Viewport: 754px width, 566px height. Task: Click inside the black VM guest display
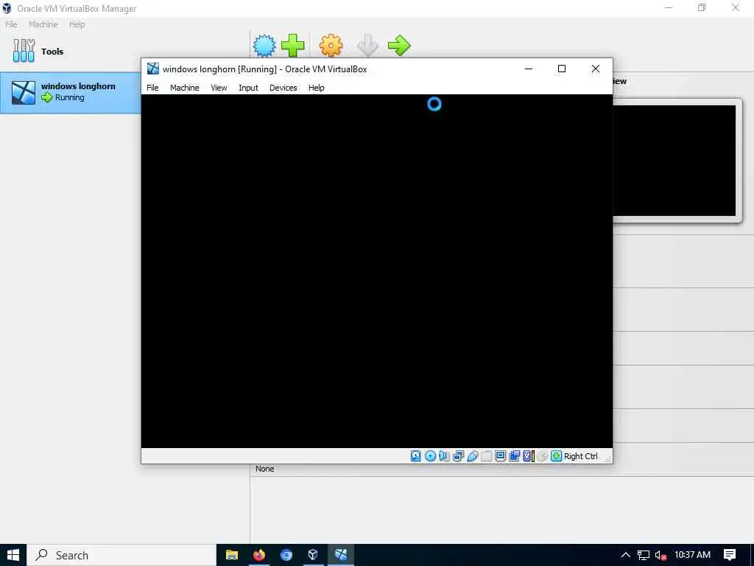tap(376, 271)
